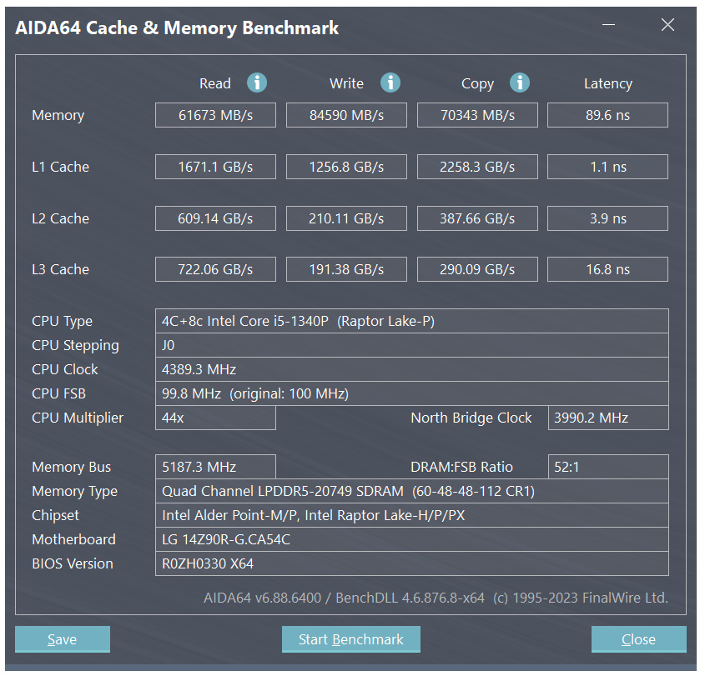Select the L1 Cache Read value
The width and height of the screenshot is (705, 676).
click(x=215, y=167)
